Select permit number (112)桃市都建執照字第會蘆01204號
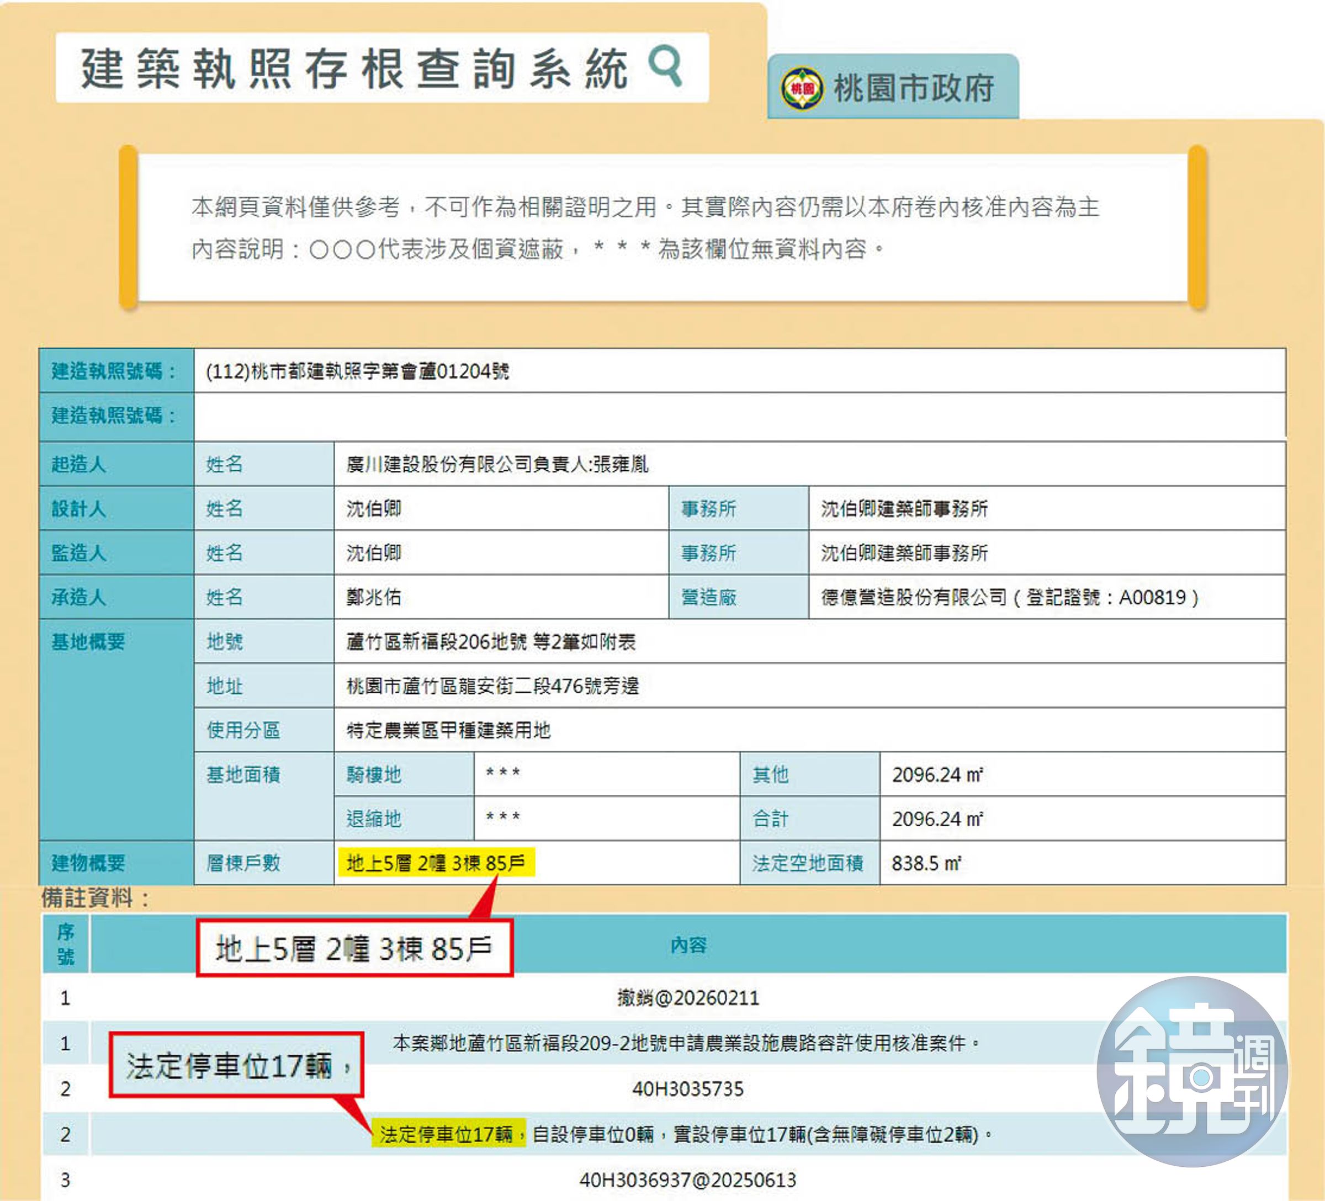1325x1201 pixels. (x=358, y=371)
